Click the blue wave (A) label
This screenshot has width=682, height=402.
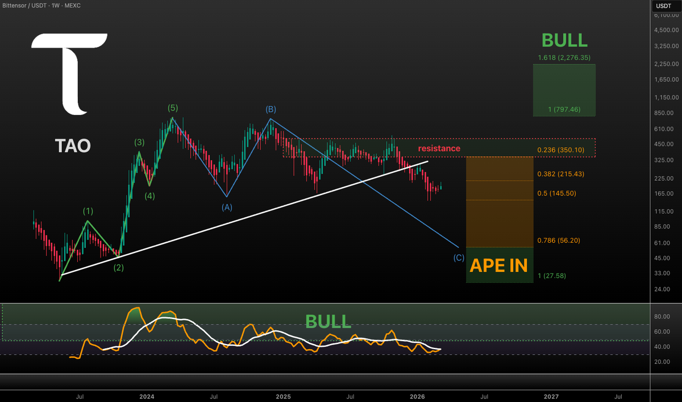227,208
